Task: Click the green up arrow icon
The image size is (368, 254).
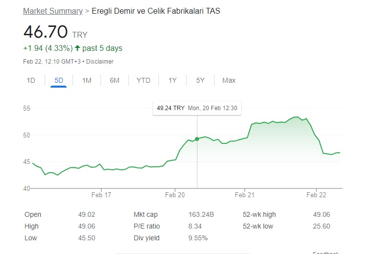Action: (77, 48)
